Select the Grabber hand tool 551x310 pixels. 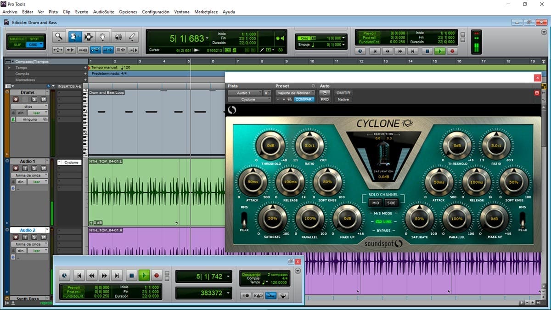coord(103,36)
